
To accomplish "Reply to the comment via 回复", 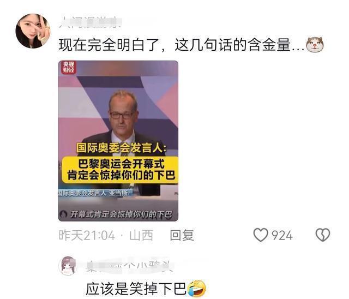I will coord(182,235).
